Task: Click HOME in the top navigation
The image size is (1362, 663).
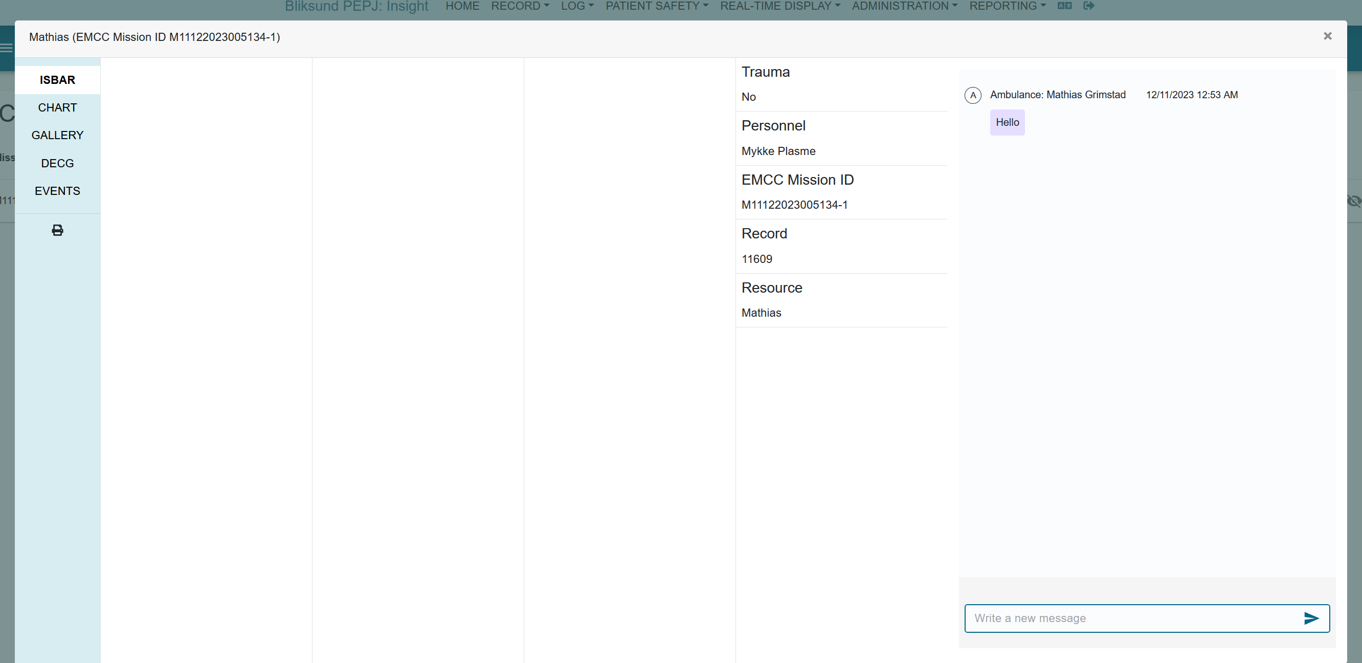Action: click(462, 6)
